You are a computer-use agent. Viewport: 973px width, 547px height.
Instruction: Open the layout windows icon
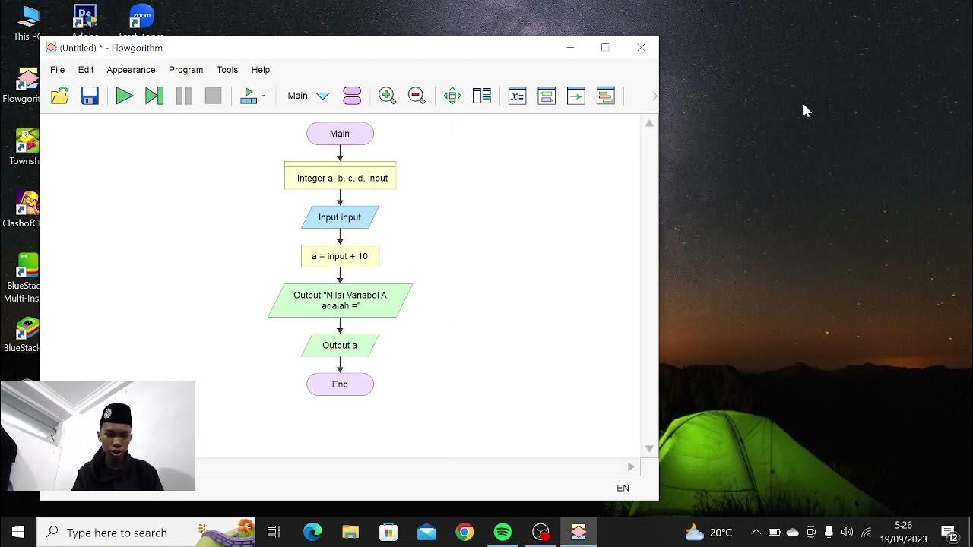482,96
